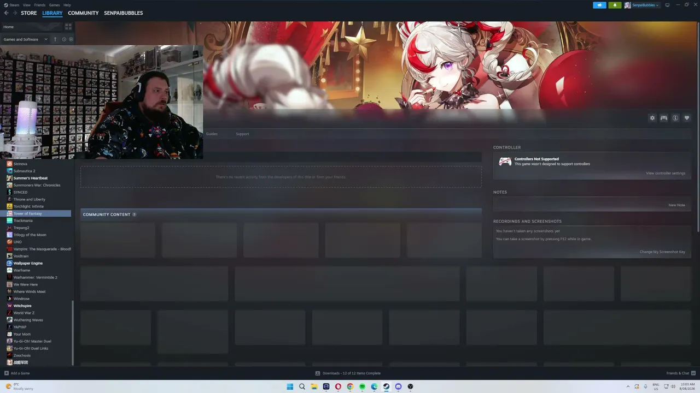700x393 pixels.
Task: Open the game's Support tab
Action: click(242, 134)
